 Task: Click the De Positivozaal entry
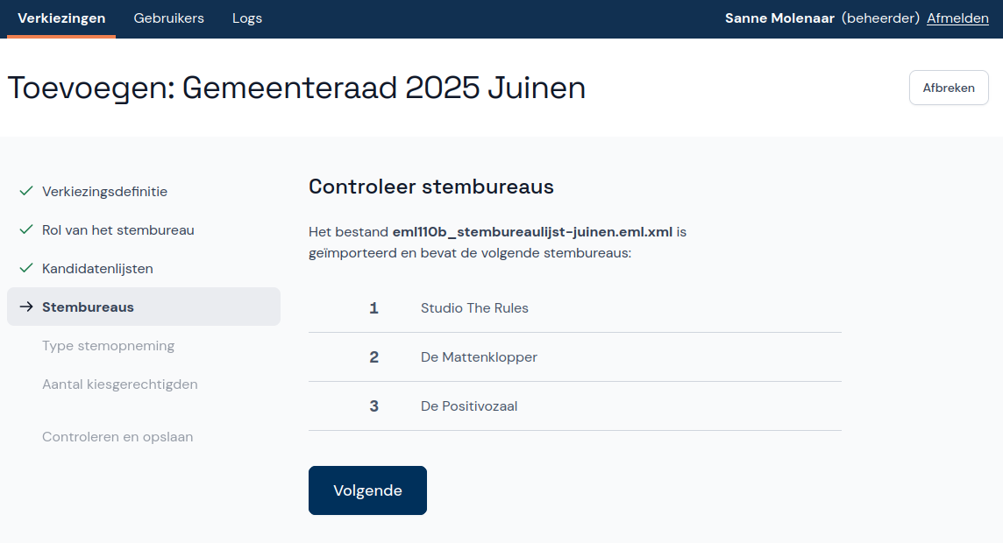(x=469, y=406)
